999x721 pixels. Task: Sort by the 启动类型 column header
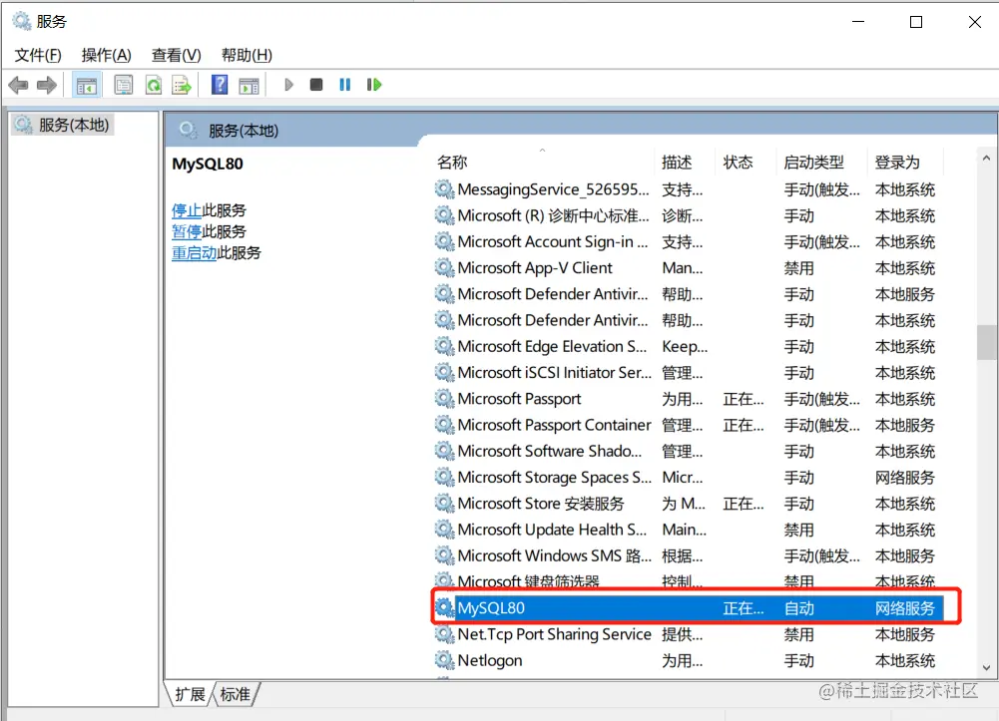pyautogui.click(x=821, y=163)
